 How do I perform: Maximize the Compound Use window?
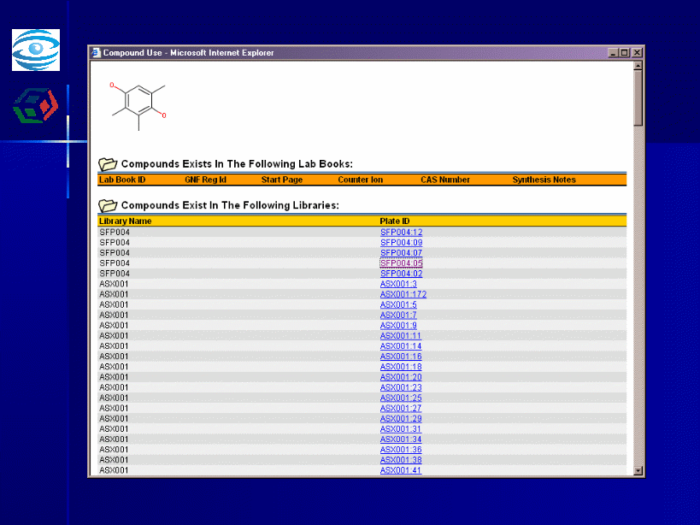pyautogui.click(x=626, y=53)
